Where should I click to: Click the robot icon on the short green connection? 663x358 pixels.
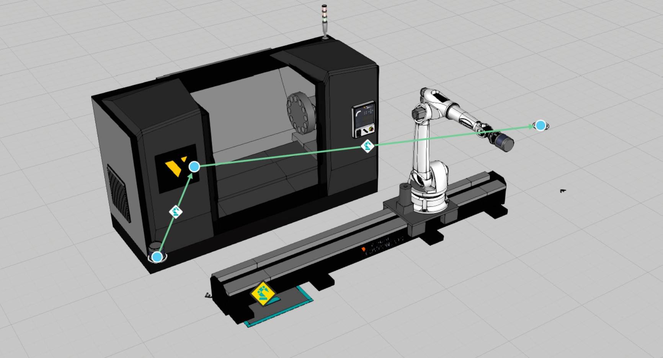click(176, 211)
